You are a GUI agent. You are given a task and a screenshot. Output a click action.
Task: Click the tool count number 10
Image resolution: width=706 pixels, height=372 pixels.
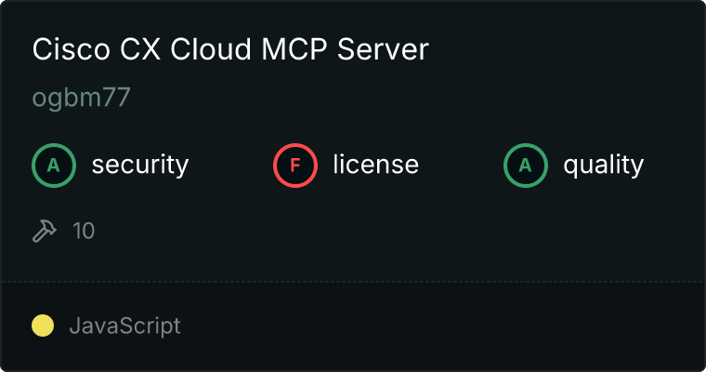[x=84, y=231]
